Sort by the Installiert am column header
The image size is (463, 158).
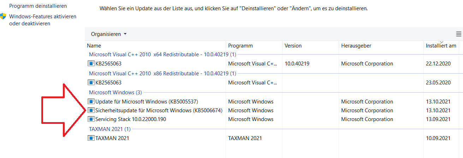pyautogui.click(x=441, y=46)
